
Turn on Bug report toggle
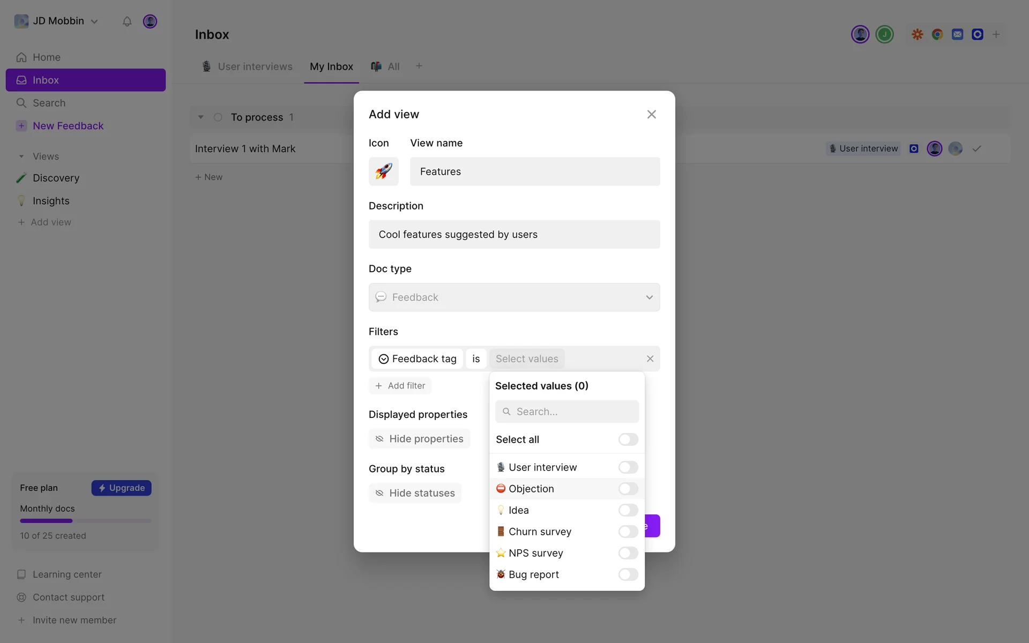[x=628, y=574]
